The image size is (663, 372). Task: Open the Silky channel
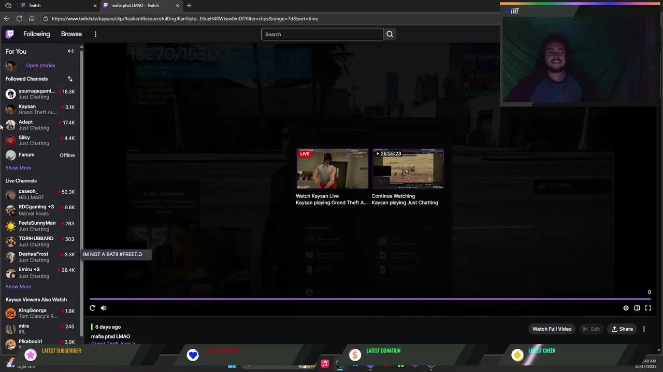coord(40,141)
